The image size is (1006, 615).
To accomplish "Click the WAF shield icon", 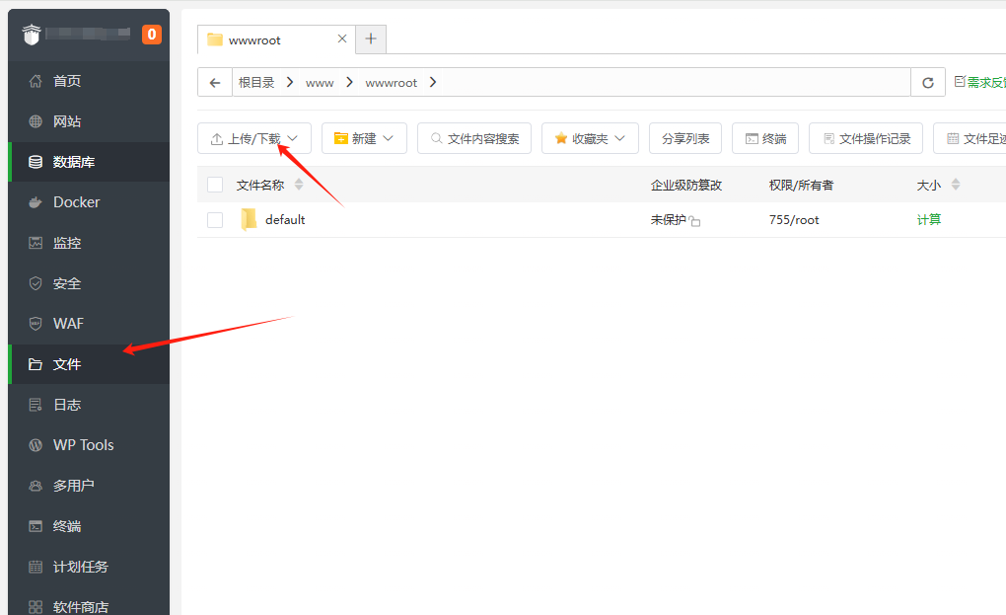I will 36,324.
